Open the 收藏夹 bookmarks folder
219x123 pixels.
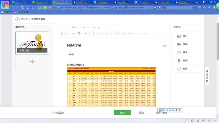[7, 12]
